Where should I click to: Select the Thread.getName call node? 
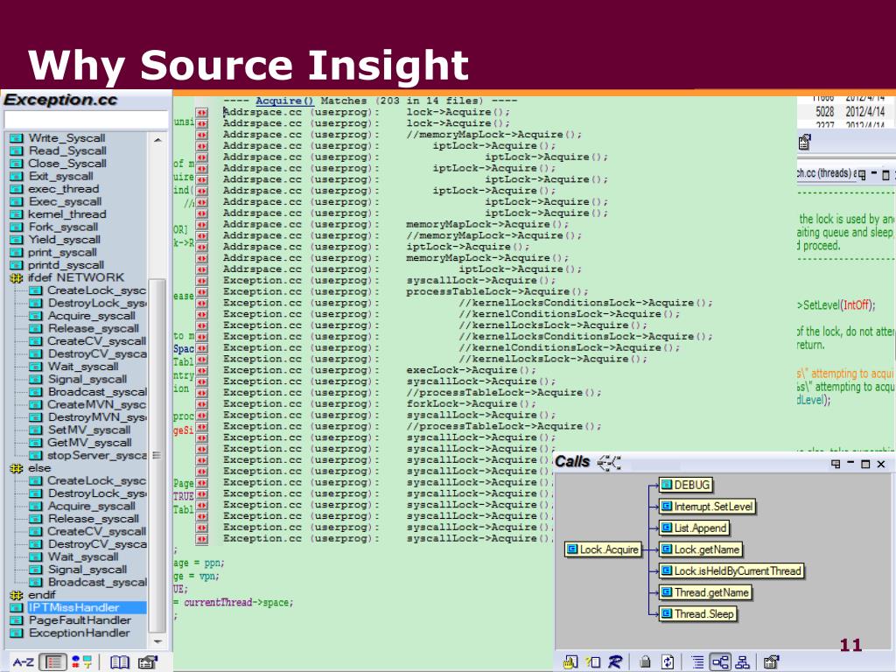pyautogui.click(x=705, y=592)
